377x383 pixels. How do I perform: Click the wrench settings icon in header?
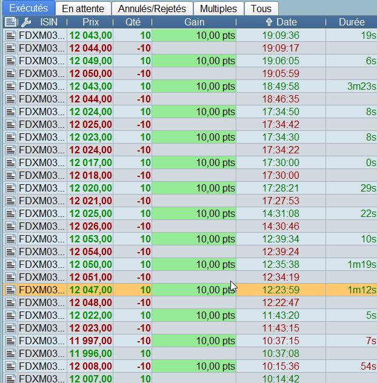pyautogui.click(x=25, y=22)
